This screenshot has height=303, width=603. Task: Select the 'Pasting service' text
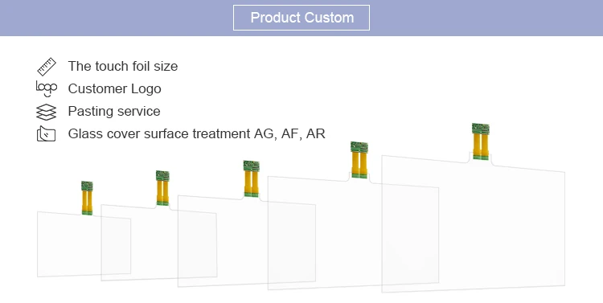click(114, 111)
